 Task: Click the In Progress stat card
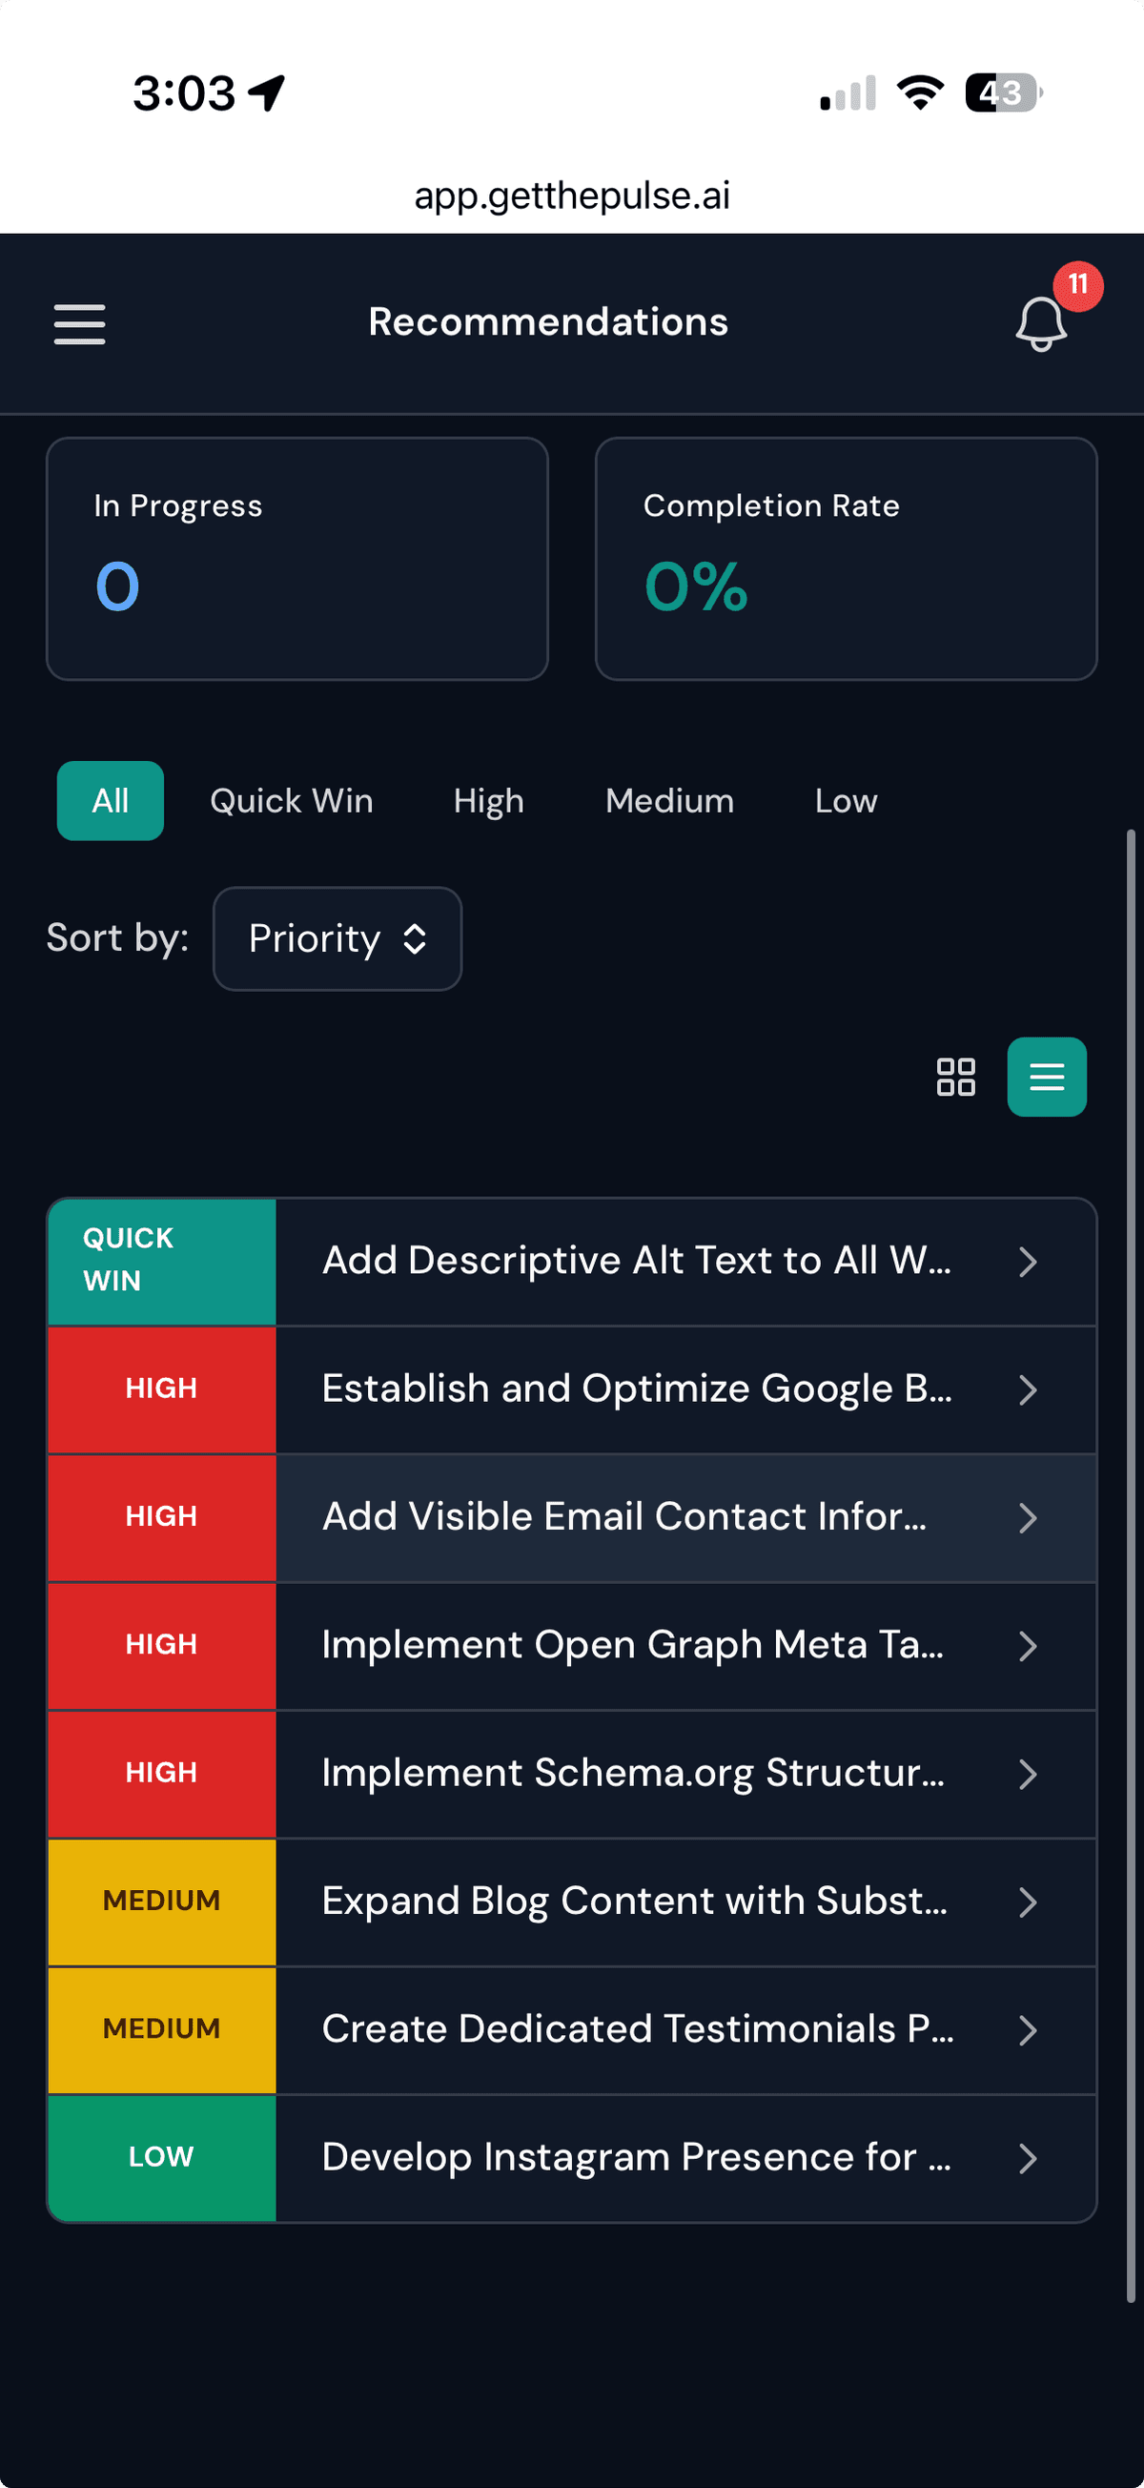[x=296, y=558]
